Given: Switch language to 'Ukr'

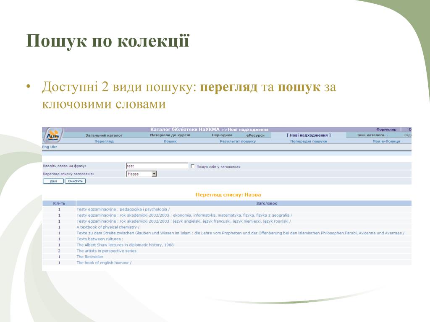Looking at the screenshot, I should tap(54, 147).
